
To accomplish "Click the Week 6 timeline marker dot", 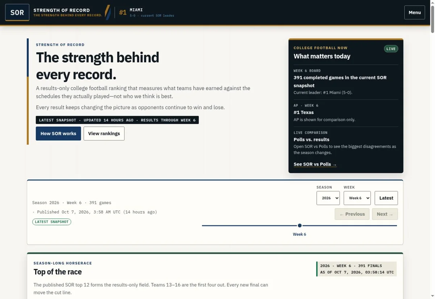I will point(299,226).
